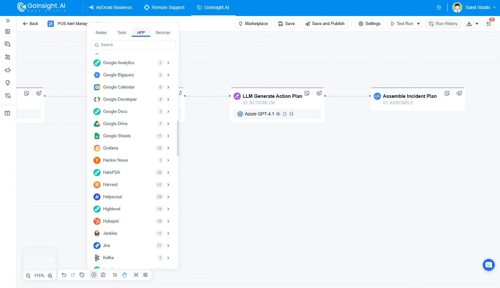The height and width of the screenshot is (288, 500).
Task: Zoom out with the minus magnifier
Action: tap(28, 276)
